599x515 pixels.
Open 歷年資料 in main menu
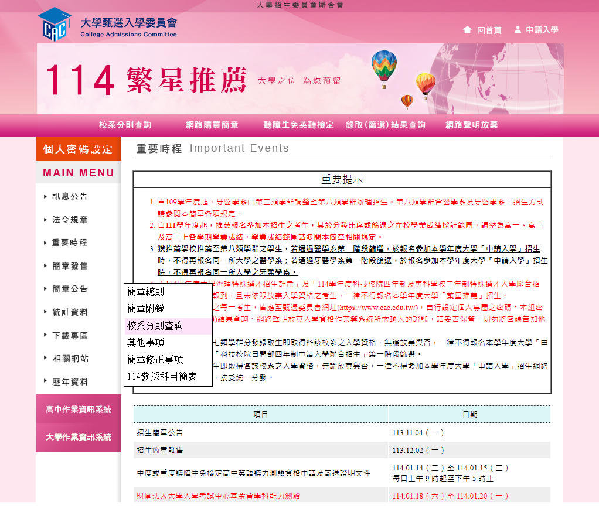(70, 382)
